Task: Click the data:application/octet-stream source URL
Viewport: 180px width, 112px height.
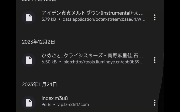Action: click(x=104, y=19)
